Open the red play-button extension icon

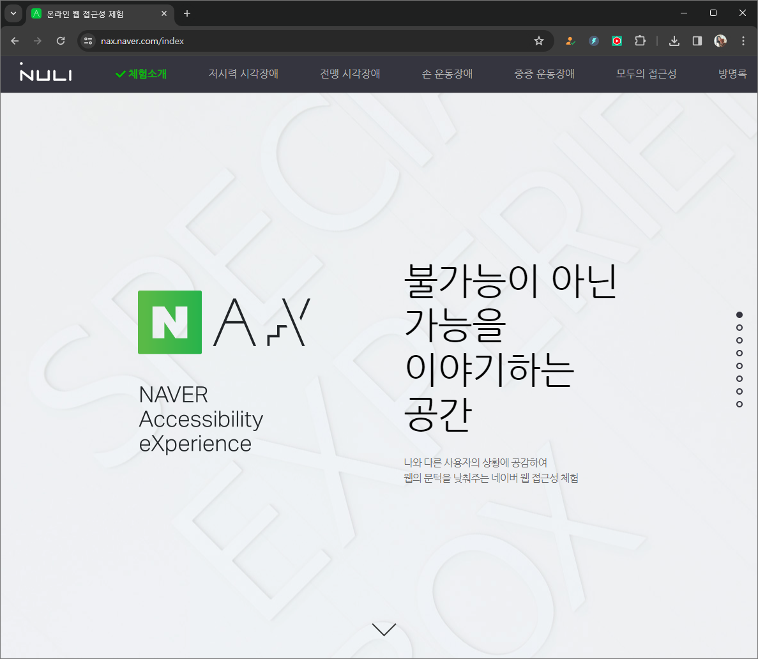(617, 41)
